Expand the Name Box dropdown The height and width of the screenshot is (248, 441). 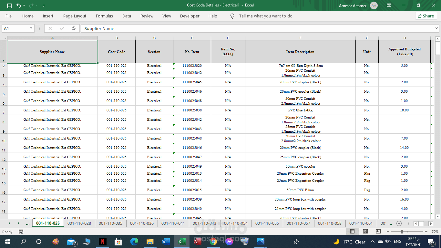point(31,28)
